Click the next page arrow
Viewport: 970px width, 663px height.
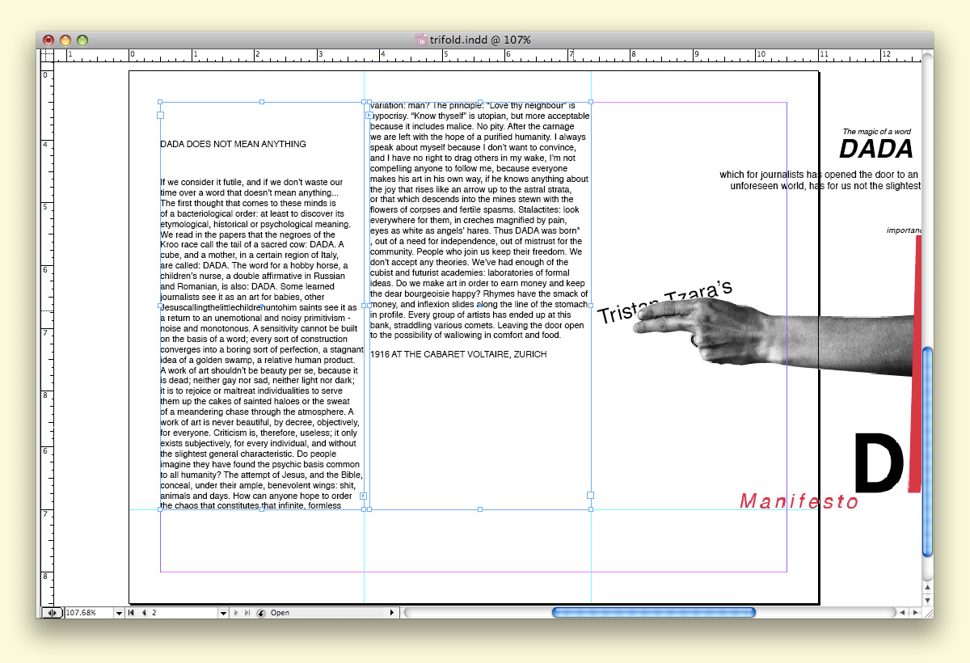pyautogui.click(x=236, y=613)
